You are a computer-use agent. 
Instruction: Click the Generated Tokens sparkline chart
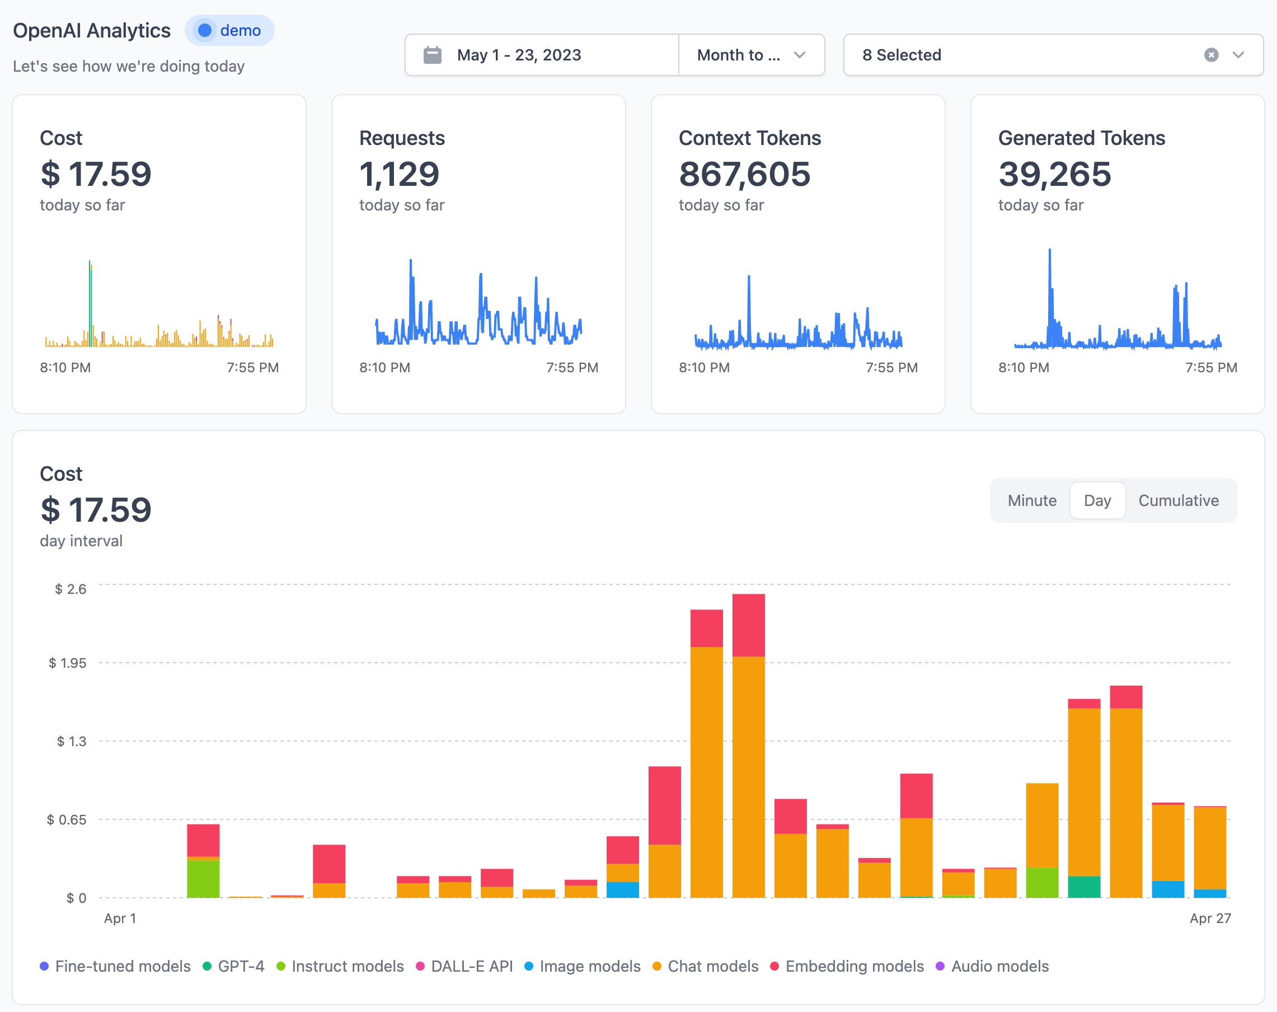click(x=1118, y=299)
